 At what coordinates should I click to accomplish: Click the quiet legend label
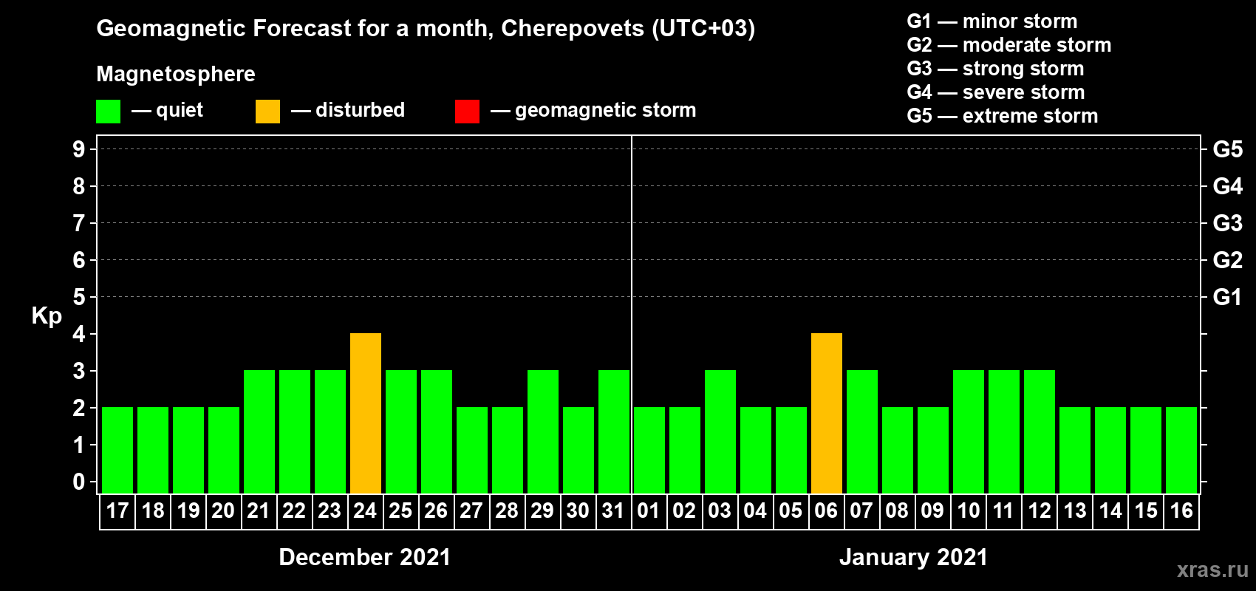click(x=180, y=111)
